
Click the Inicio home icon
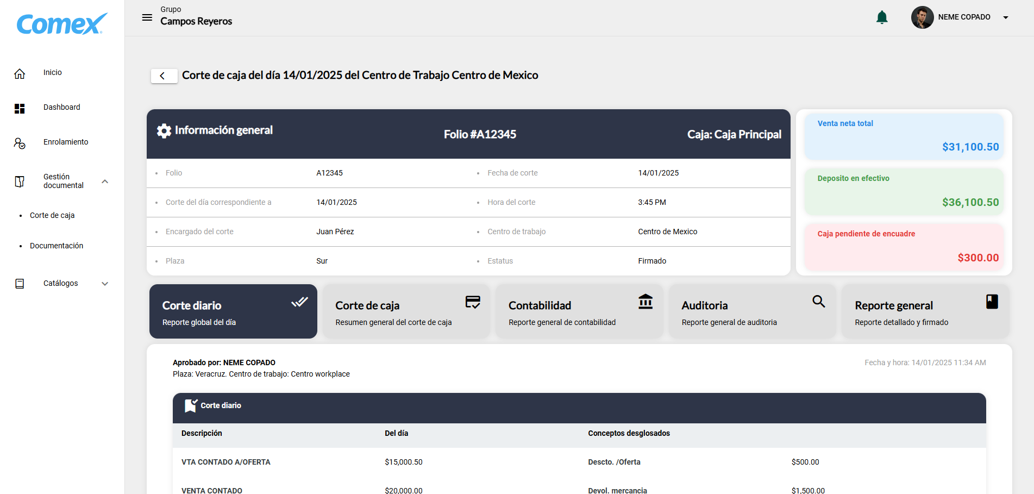pyautogui.click(x=20, y=73)
